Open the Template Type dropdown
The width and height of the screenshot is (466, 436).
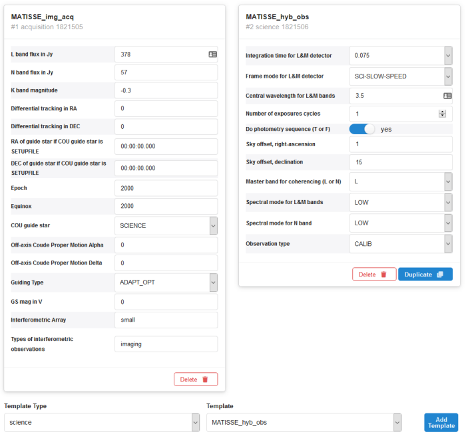(102, 422)
